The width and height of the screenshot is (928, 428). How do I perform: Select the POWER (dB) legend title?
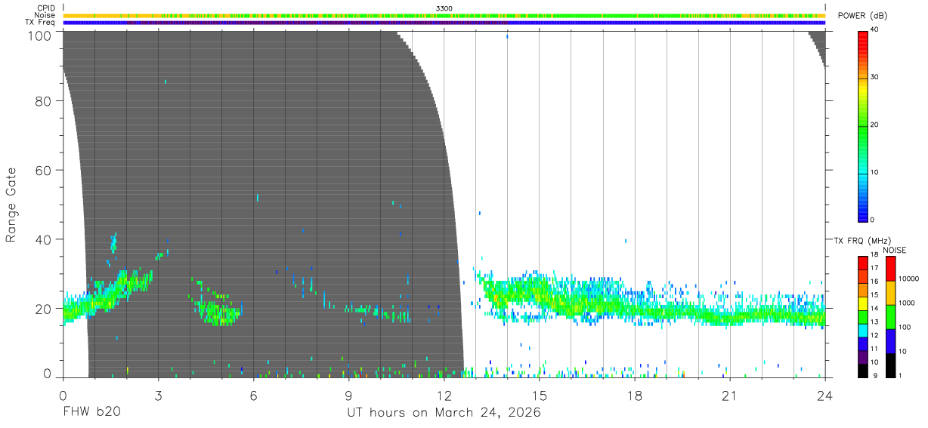point(863,16)
